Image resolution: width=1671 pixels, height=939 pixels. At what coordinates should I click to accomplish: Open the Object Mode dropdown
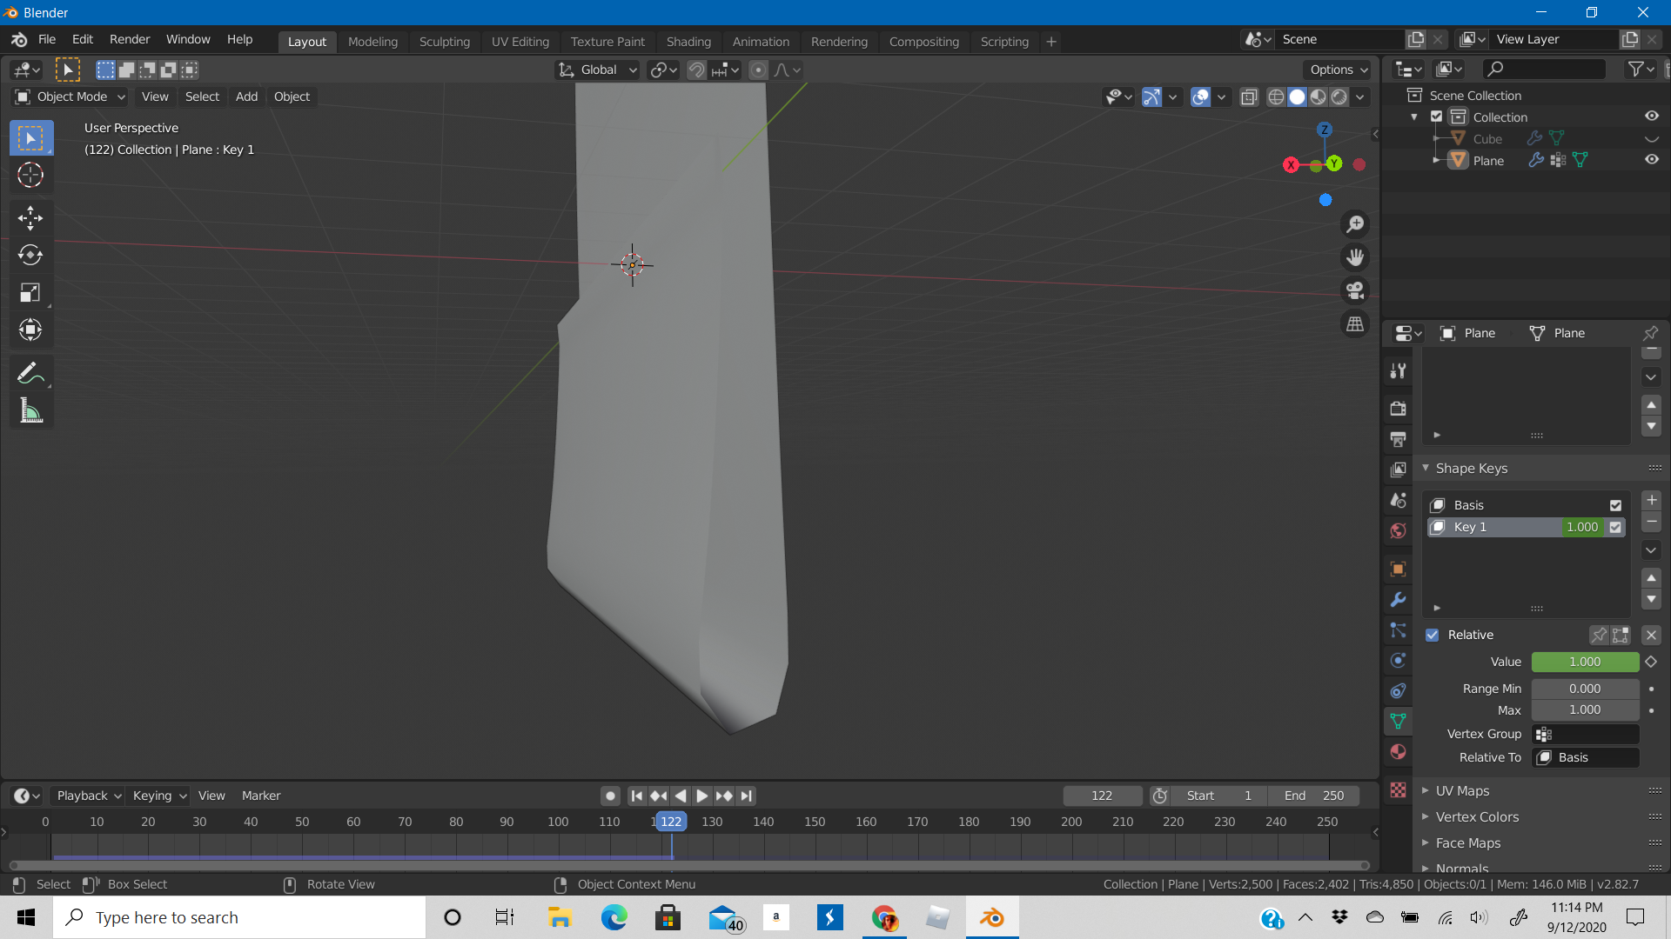coord(69,97)
